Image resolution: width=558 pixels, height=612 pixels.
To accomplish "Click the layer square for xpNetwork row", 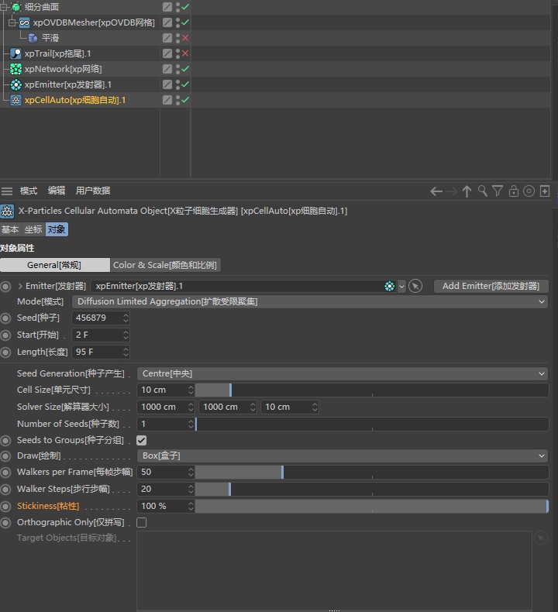I will click(x=167, y=69).
